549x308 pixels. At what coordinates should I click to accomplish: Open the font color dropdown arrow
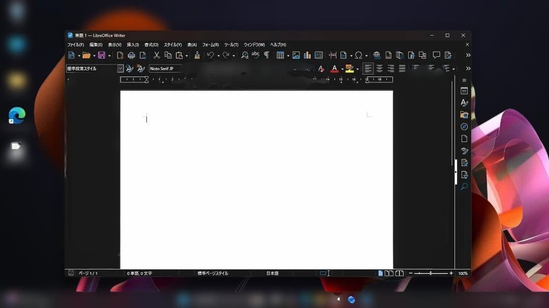342,69
